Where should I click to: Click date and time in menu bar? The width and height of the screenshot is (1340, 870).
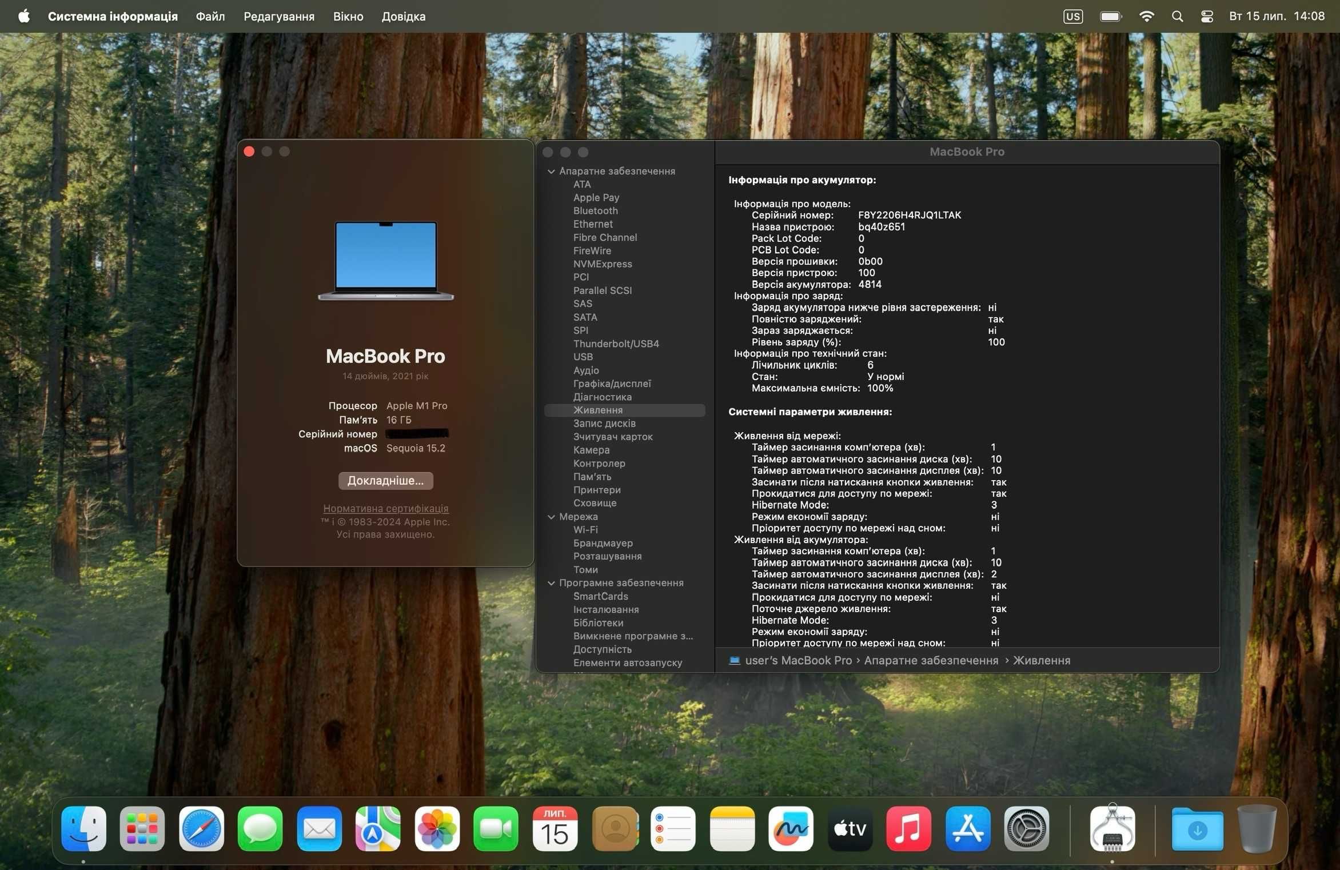tap(1277, 16)
